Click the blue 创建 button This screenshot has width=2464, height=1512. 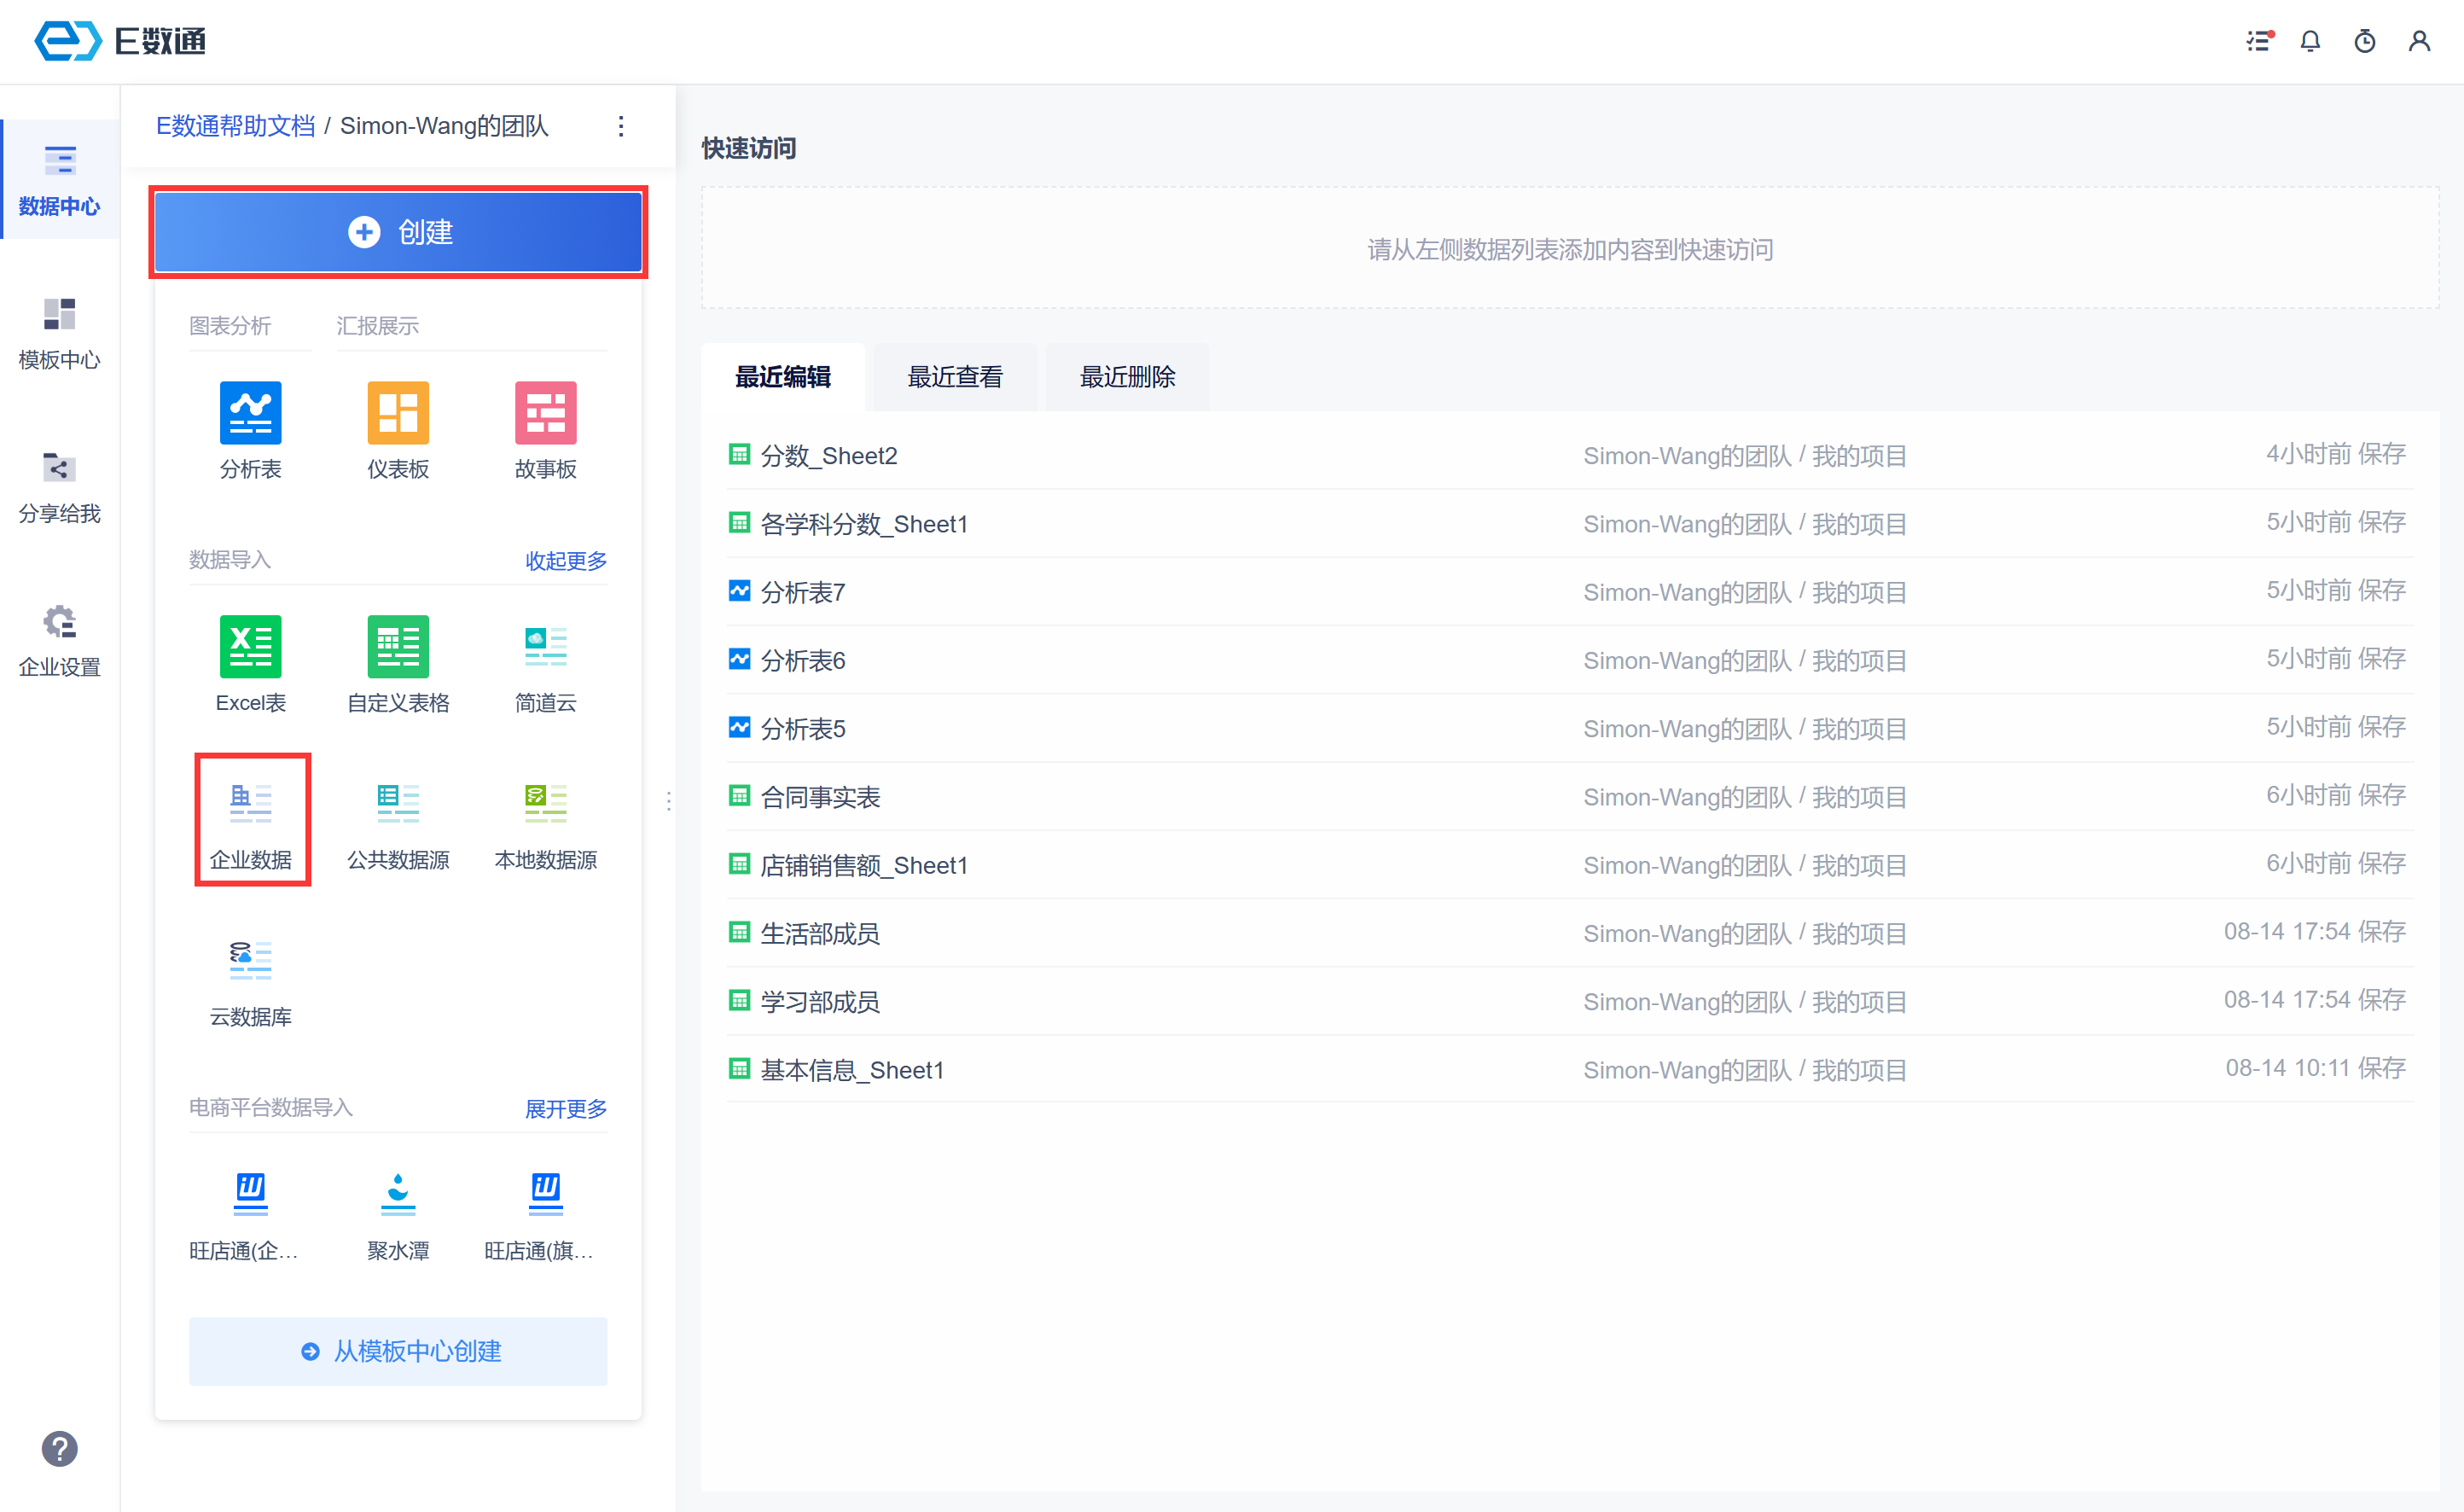[x=398, y=232]
